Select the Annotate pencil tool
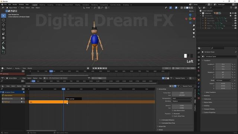Screen dimensions: 238x134 pos(3,43)
